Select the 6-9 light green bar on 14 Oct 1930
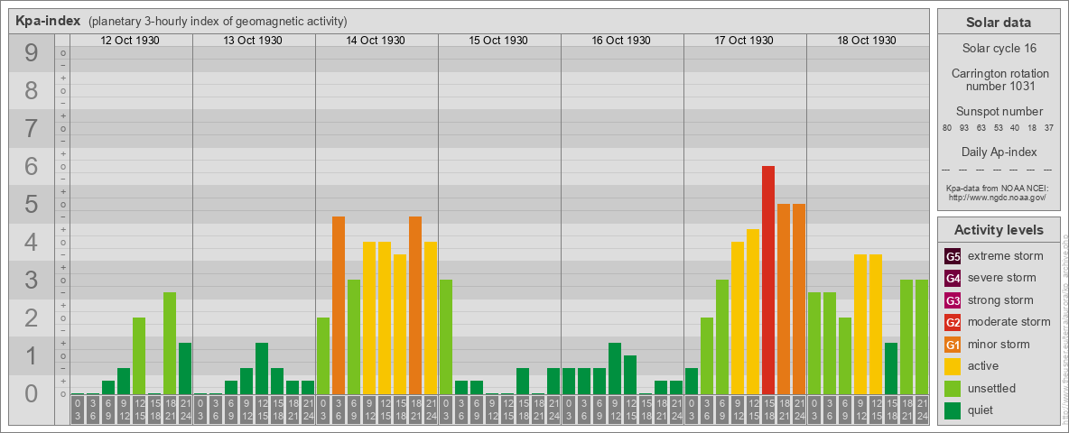Image resolution: width=1069 pixels, height=433 pixels. click(x=354, y=337)
